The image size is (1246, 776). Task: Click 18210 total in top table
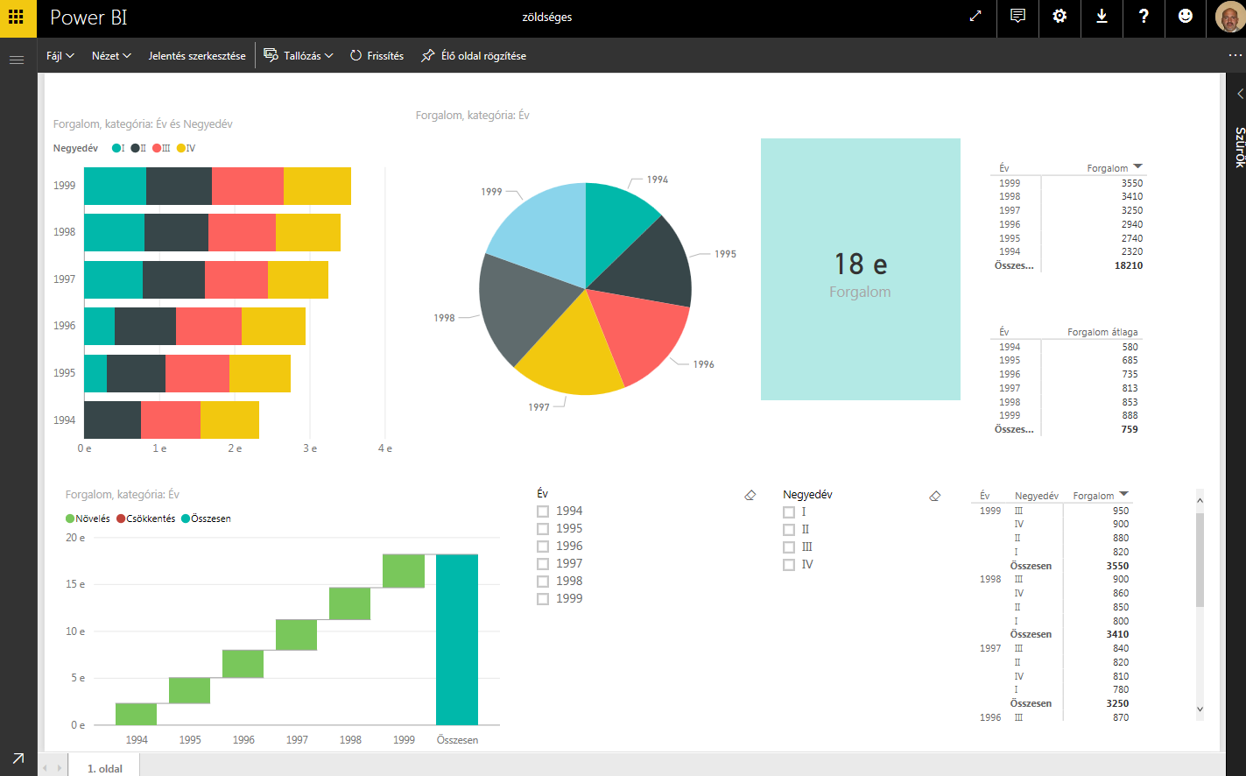(1129, 265)
